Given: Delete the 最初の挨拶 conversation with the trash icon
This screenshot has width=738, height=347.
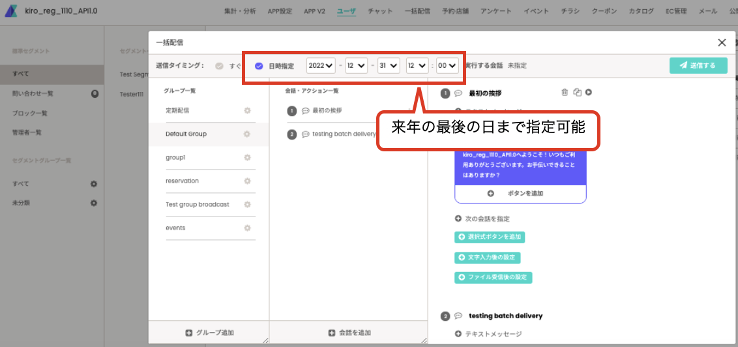Looking at the screenshot, I should (x=565, y=93).
